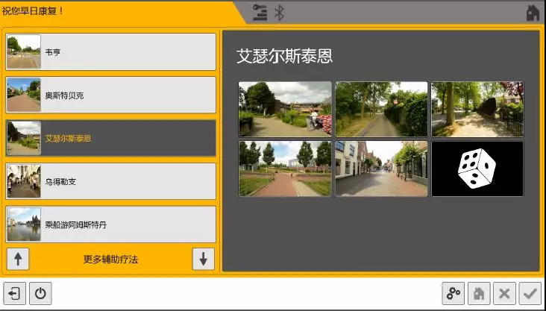Confirm selection with the checkmark icon
The width and height of the screenshot is (546, 311).
tap(530, 293)
